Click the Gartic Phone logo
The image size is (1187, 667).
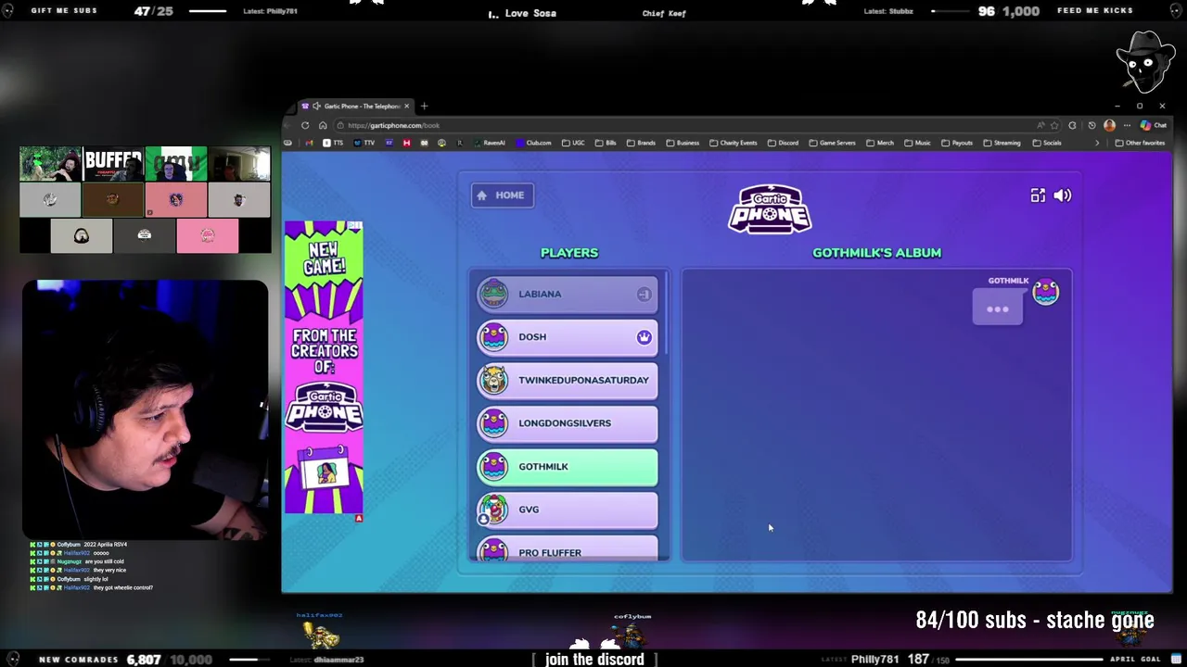(770, 208)
